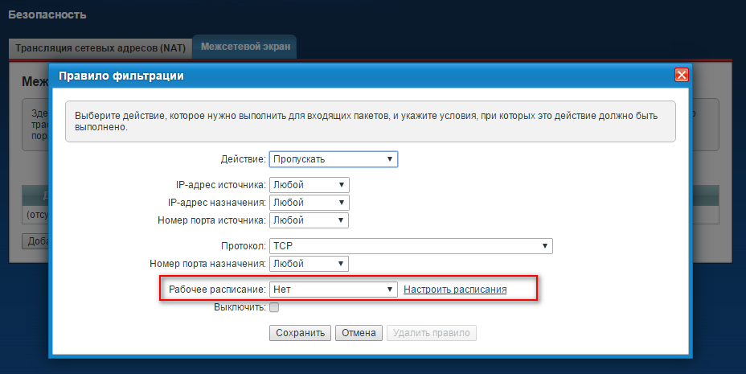Select the Межсетевой экран tab
746x374 pixels.
coord(245,48)
